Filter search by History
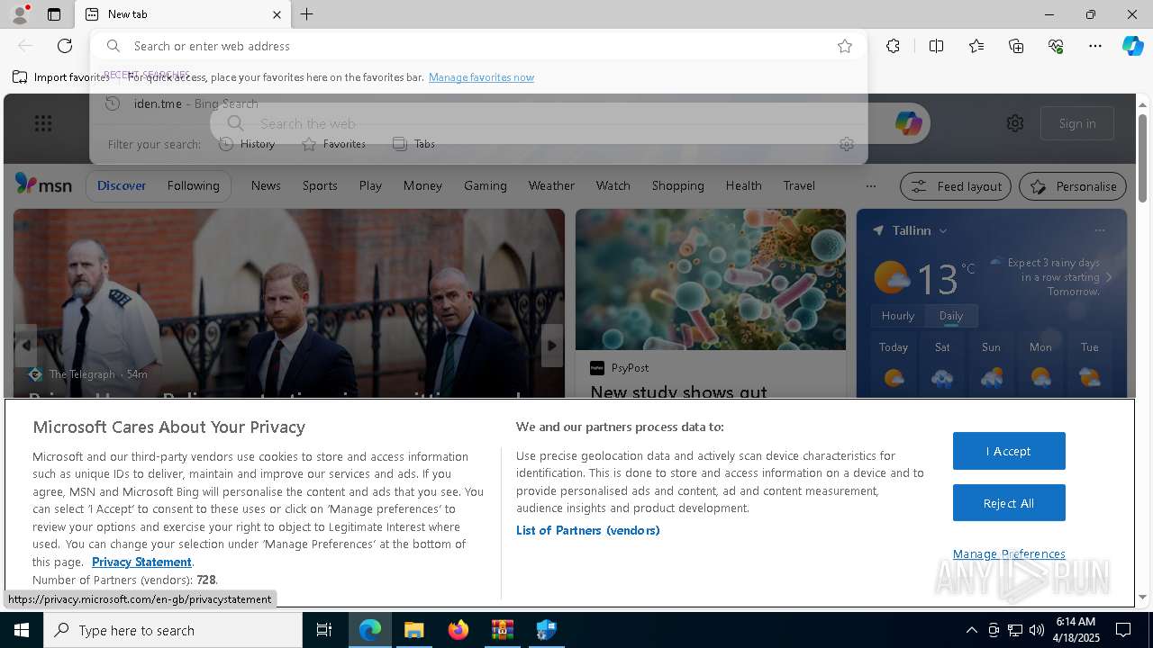The height and width of the screenshot is (648, 1153). (x=247, y=144)
